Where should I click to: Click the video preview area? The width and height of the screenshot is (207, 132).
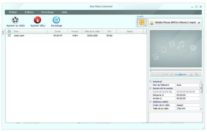click(x=176, y=49)
